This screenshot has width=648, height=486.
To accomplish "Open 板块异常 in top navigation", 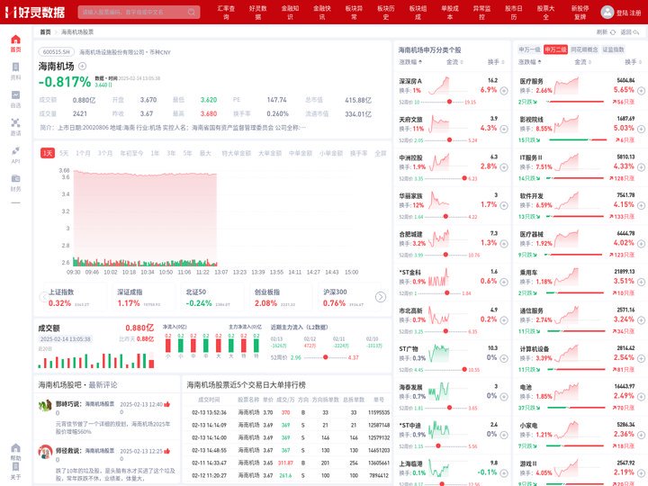I will (354, 13).
